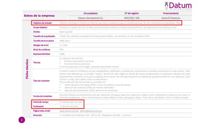
Task: Click the 'Tipo de muestreo' label
Action: coord(41,81)
